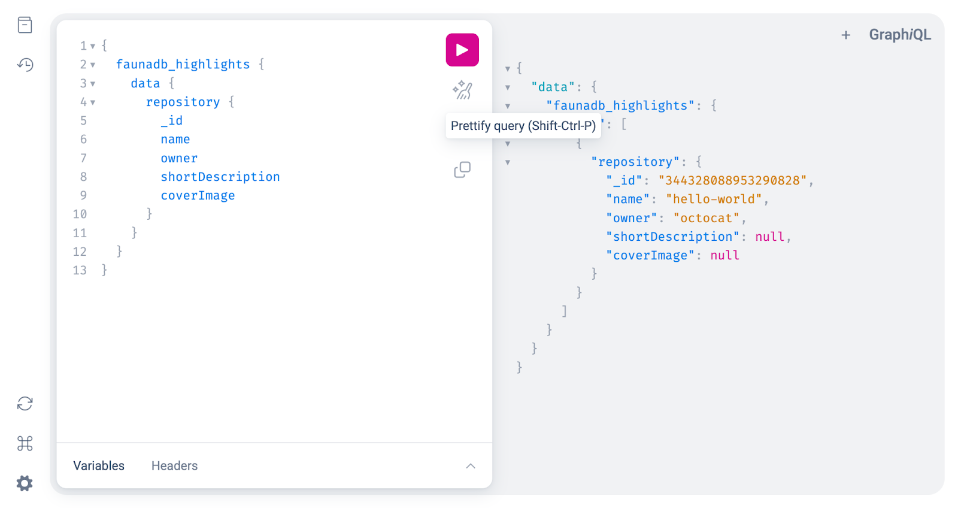Click the repository field in query editor
The width and height of the screenshot is (958, 508).
183,102
